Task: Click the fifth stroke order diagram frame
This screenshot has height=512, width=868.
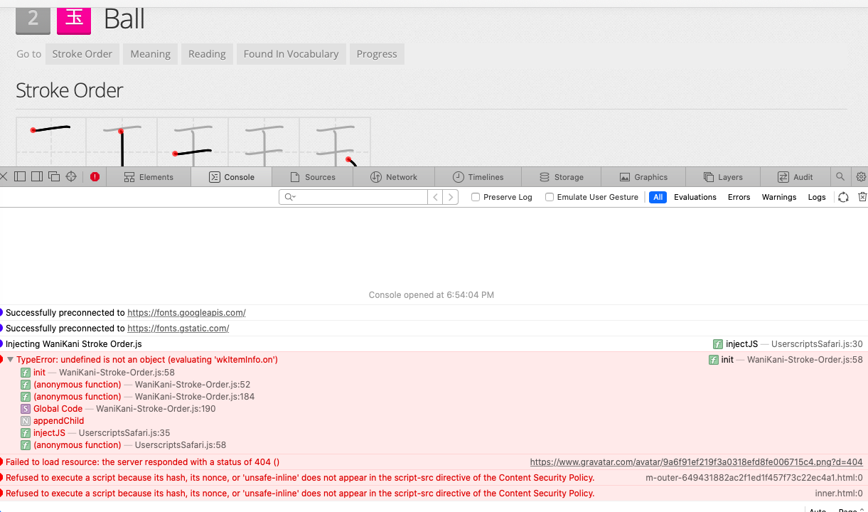Action: tap(336, 142)
